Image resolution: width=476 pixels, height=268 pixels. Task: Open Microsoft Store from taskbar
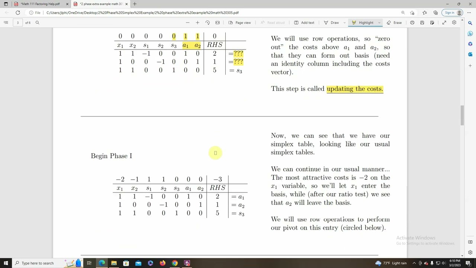pos(126,263)
